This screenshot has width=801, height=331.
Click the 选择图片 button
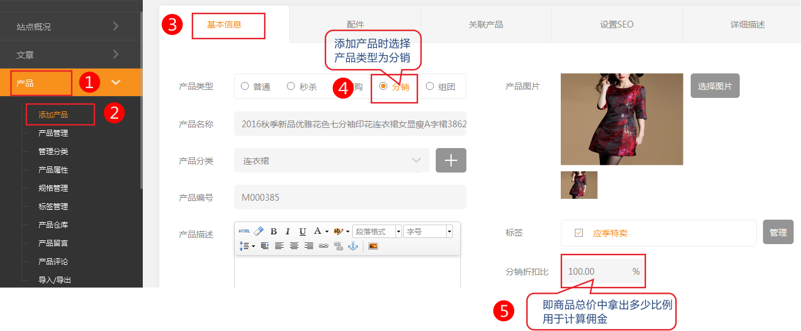(715, 86)
